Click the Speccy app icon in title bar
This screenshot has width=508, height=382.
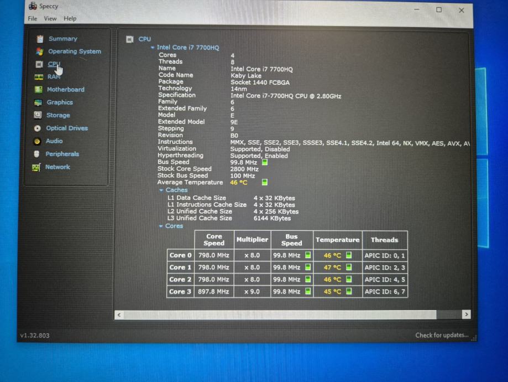(33, 6)
